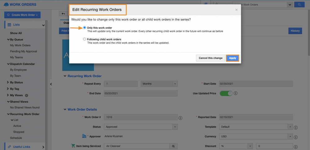Click the back arrow button
The height and width of the screenshot is (150, 310).
pyautogui.click(x=64, y=14)
